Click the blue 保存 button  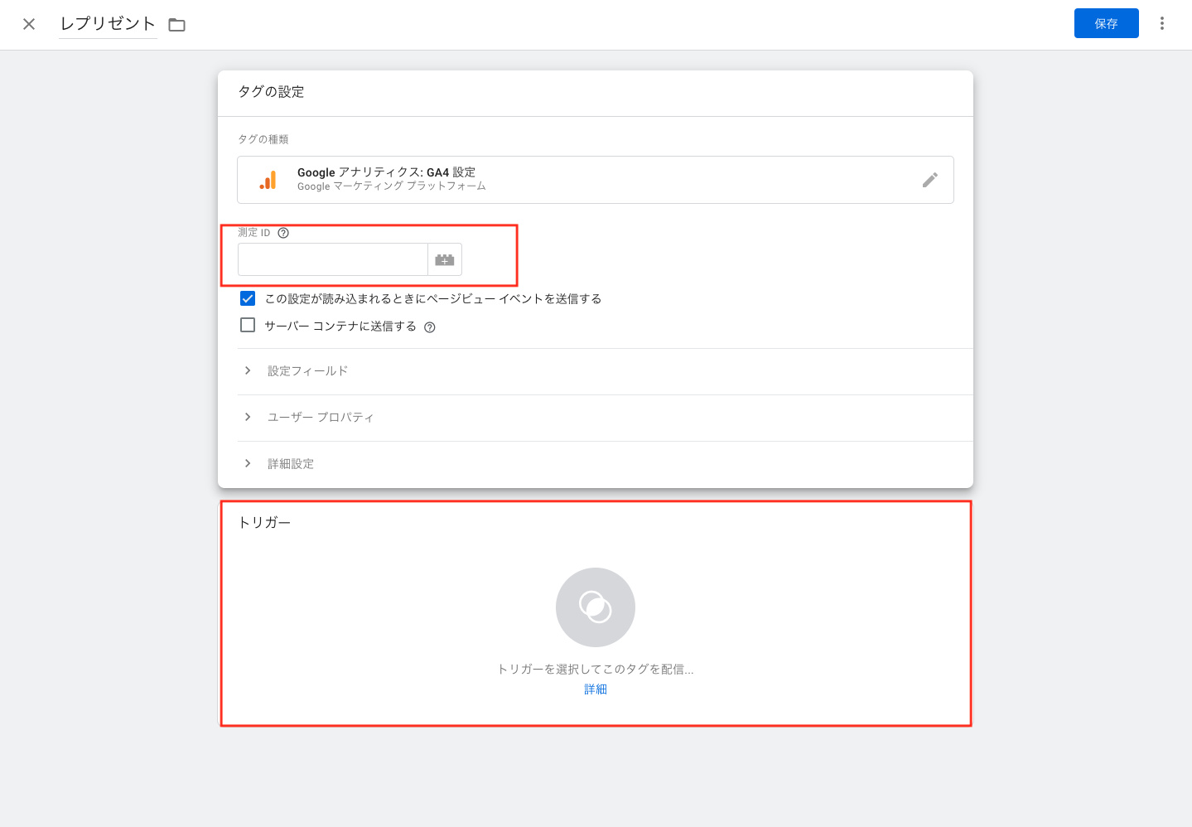[1106, 23]
